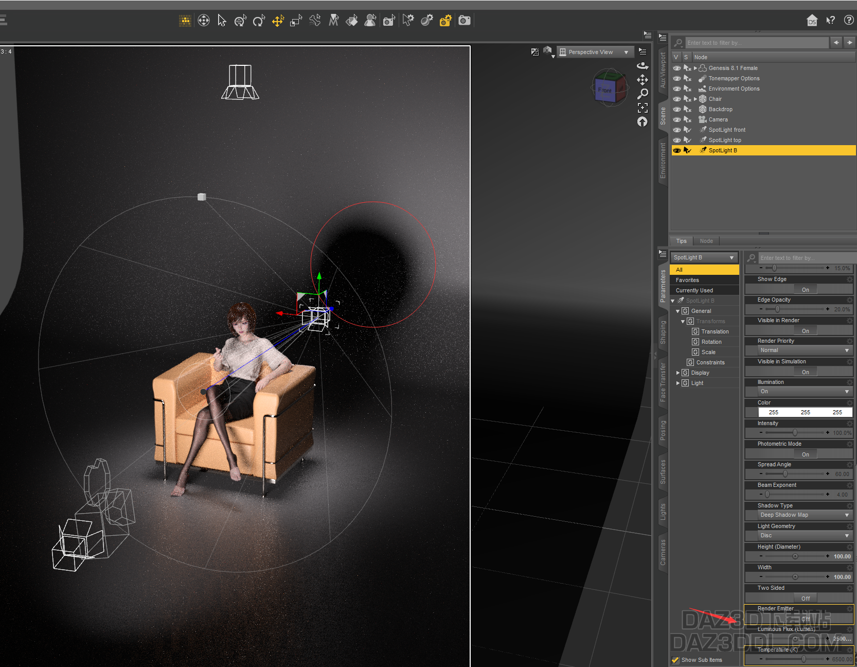Image resolution: width=857 pixels, height=667 pixels.
Task: Switch to the Node tab
Action: pyautogui.click(x=706, y=241)
